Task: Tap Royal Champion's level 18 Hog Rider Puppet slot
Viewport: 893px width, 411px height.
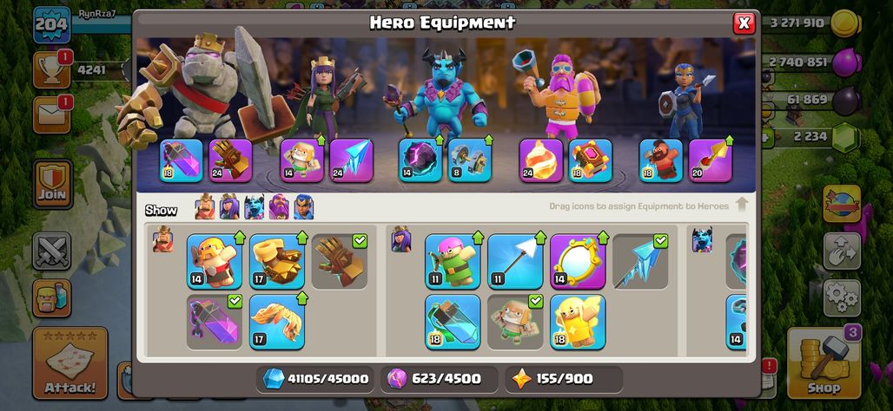Action: click(x=661, y=161)
